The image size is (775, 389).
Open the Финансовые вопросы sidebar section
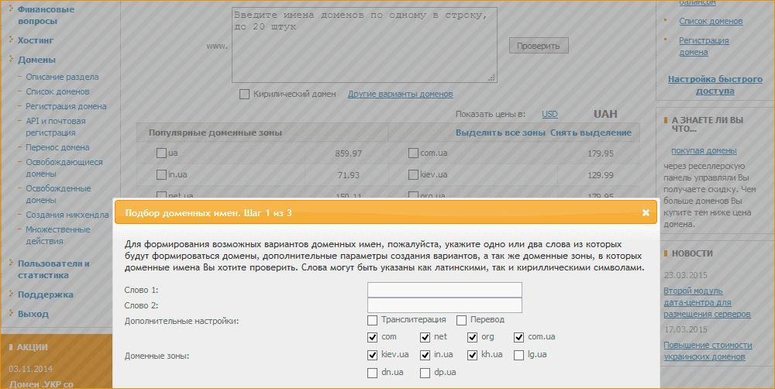[46, 15]
